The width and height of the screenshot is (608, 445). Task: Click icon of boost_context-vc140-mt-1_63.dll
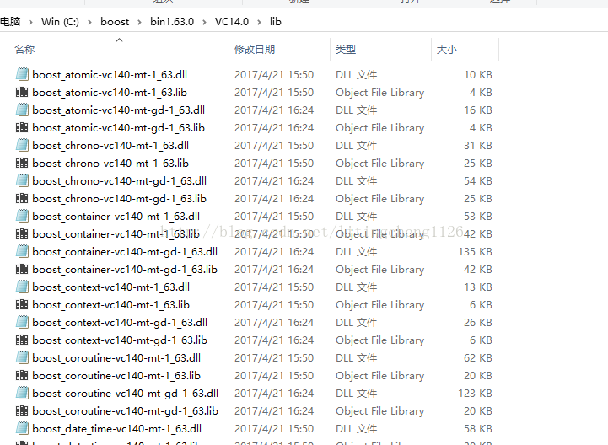(22, 287)
